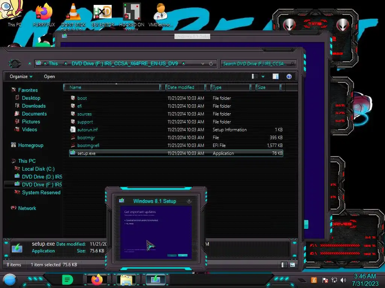The height and width of the screenshot is (288, 385).
Task: Click the orange Java tray icon
Action: tap(314, 280)
